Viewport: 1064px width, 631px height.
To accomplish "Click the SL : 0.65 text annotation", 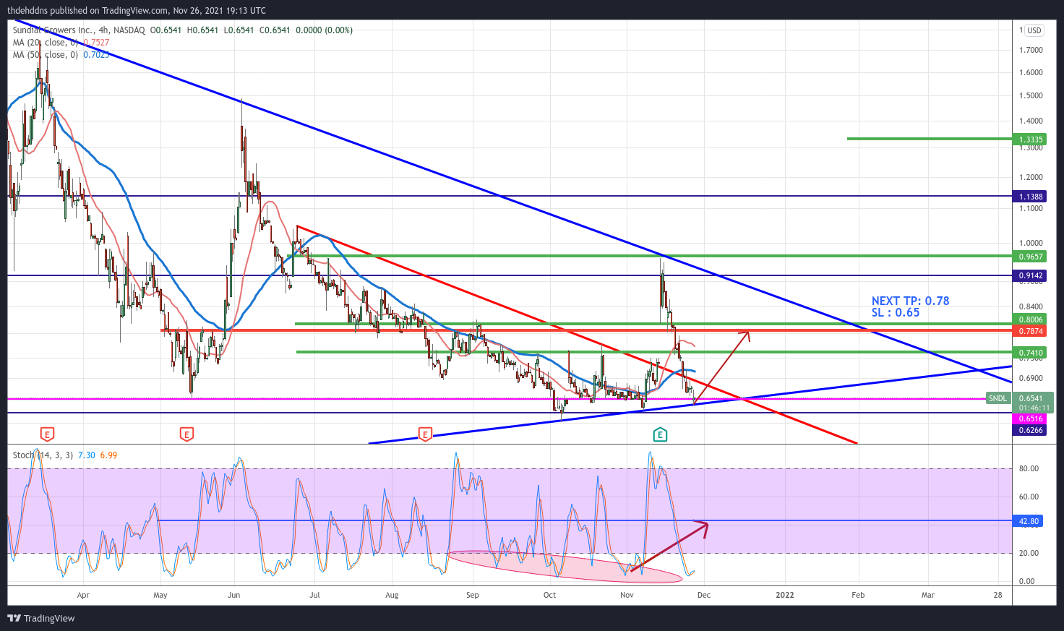I will pos(896,312).
